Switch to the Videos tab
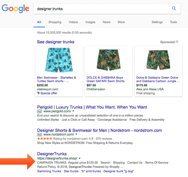Screen dimensions: 188x177 click(73, 22)
